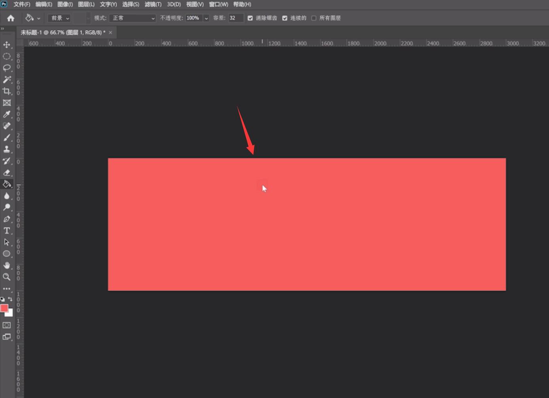Open the 3D(D) menu
Image resolution: width=549 pixels, height=398 pixels.
tap(174, 4)
